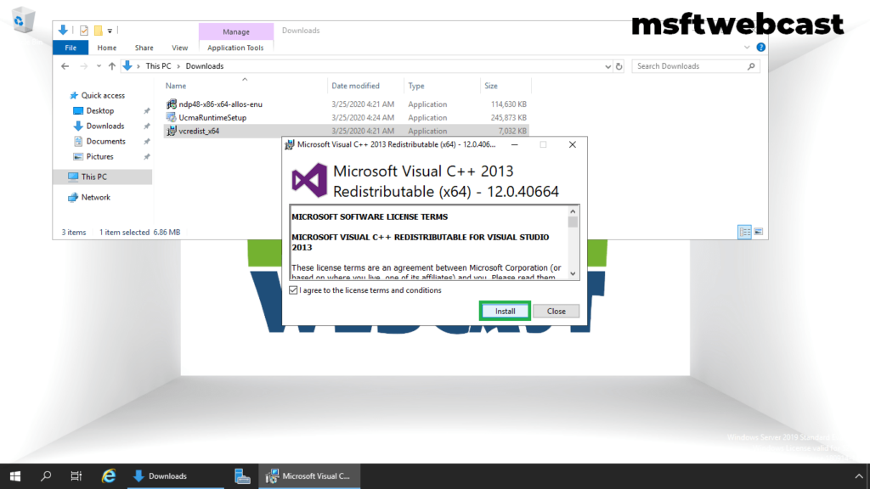The height and width of the screenshot is (489, 870).
Task: Open Customize Quick Access Toolbar dropdown
Action: 110,31
